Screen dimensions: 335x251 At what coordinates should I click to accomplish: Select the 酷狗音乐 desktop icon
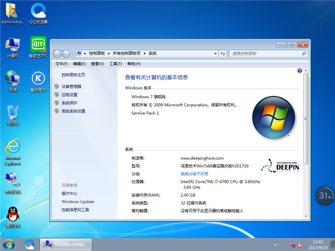point(38,80)
